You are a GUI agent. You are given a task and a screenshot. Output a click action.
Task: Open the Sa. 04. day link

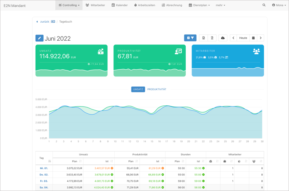point(44,188)
